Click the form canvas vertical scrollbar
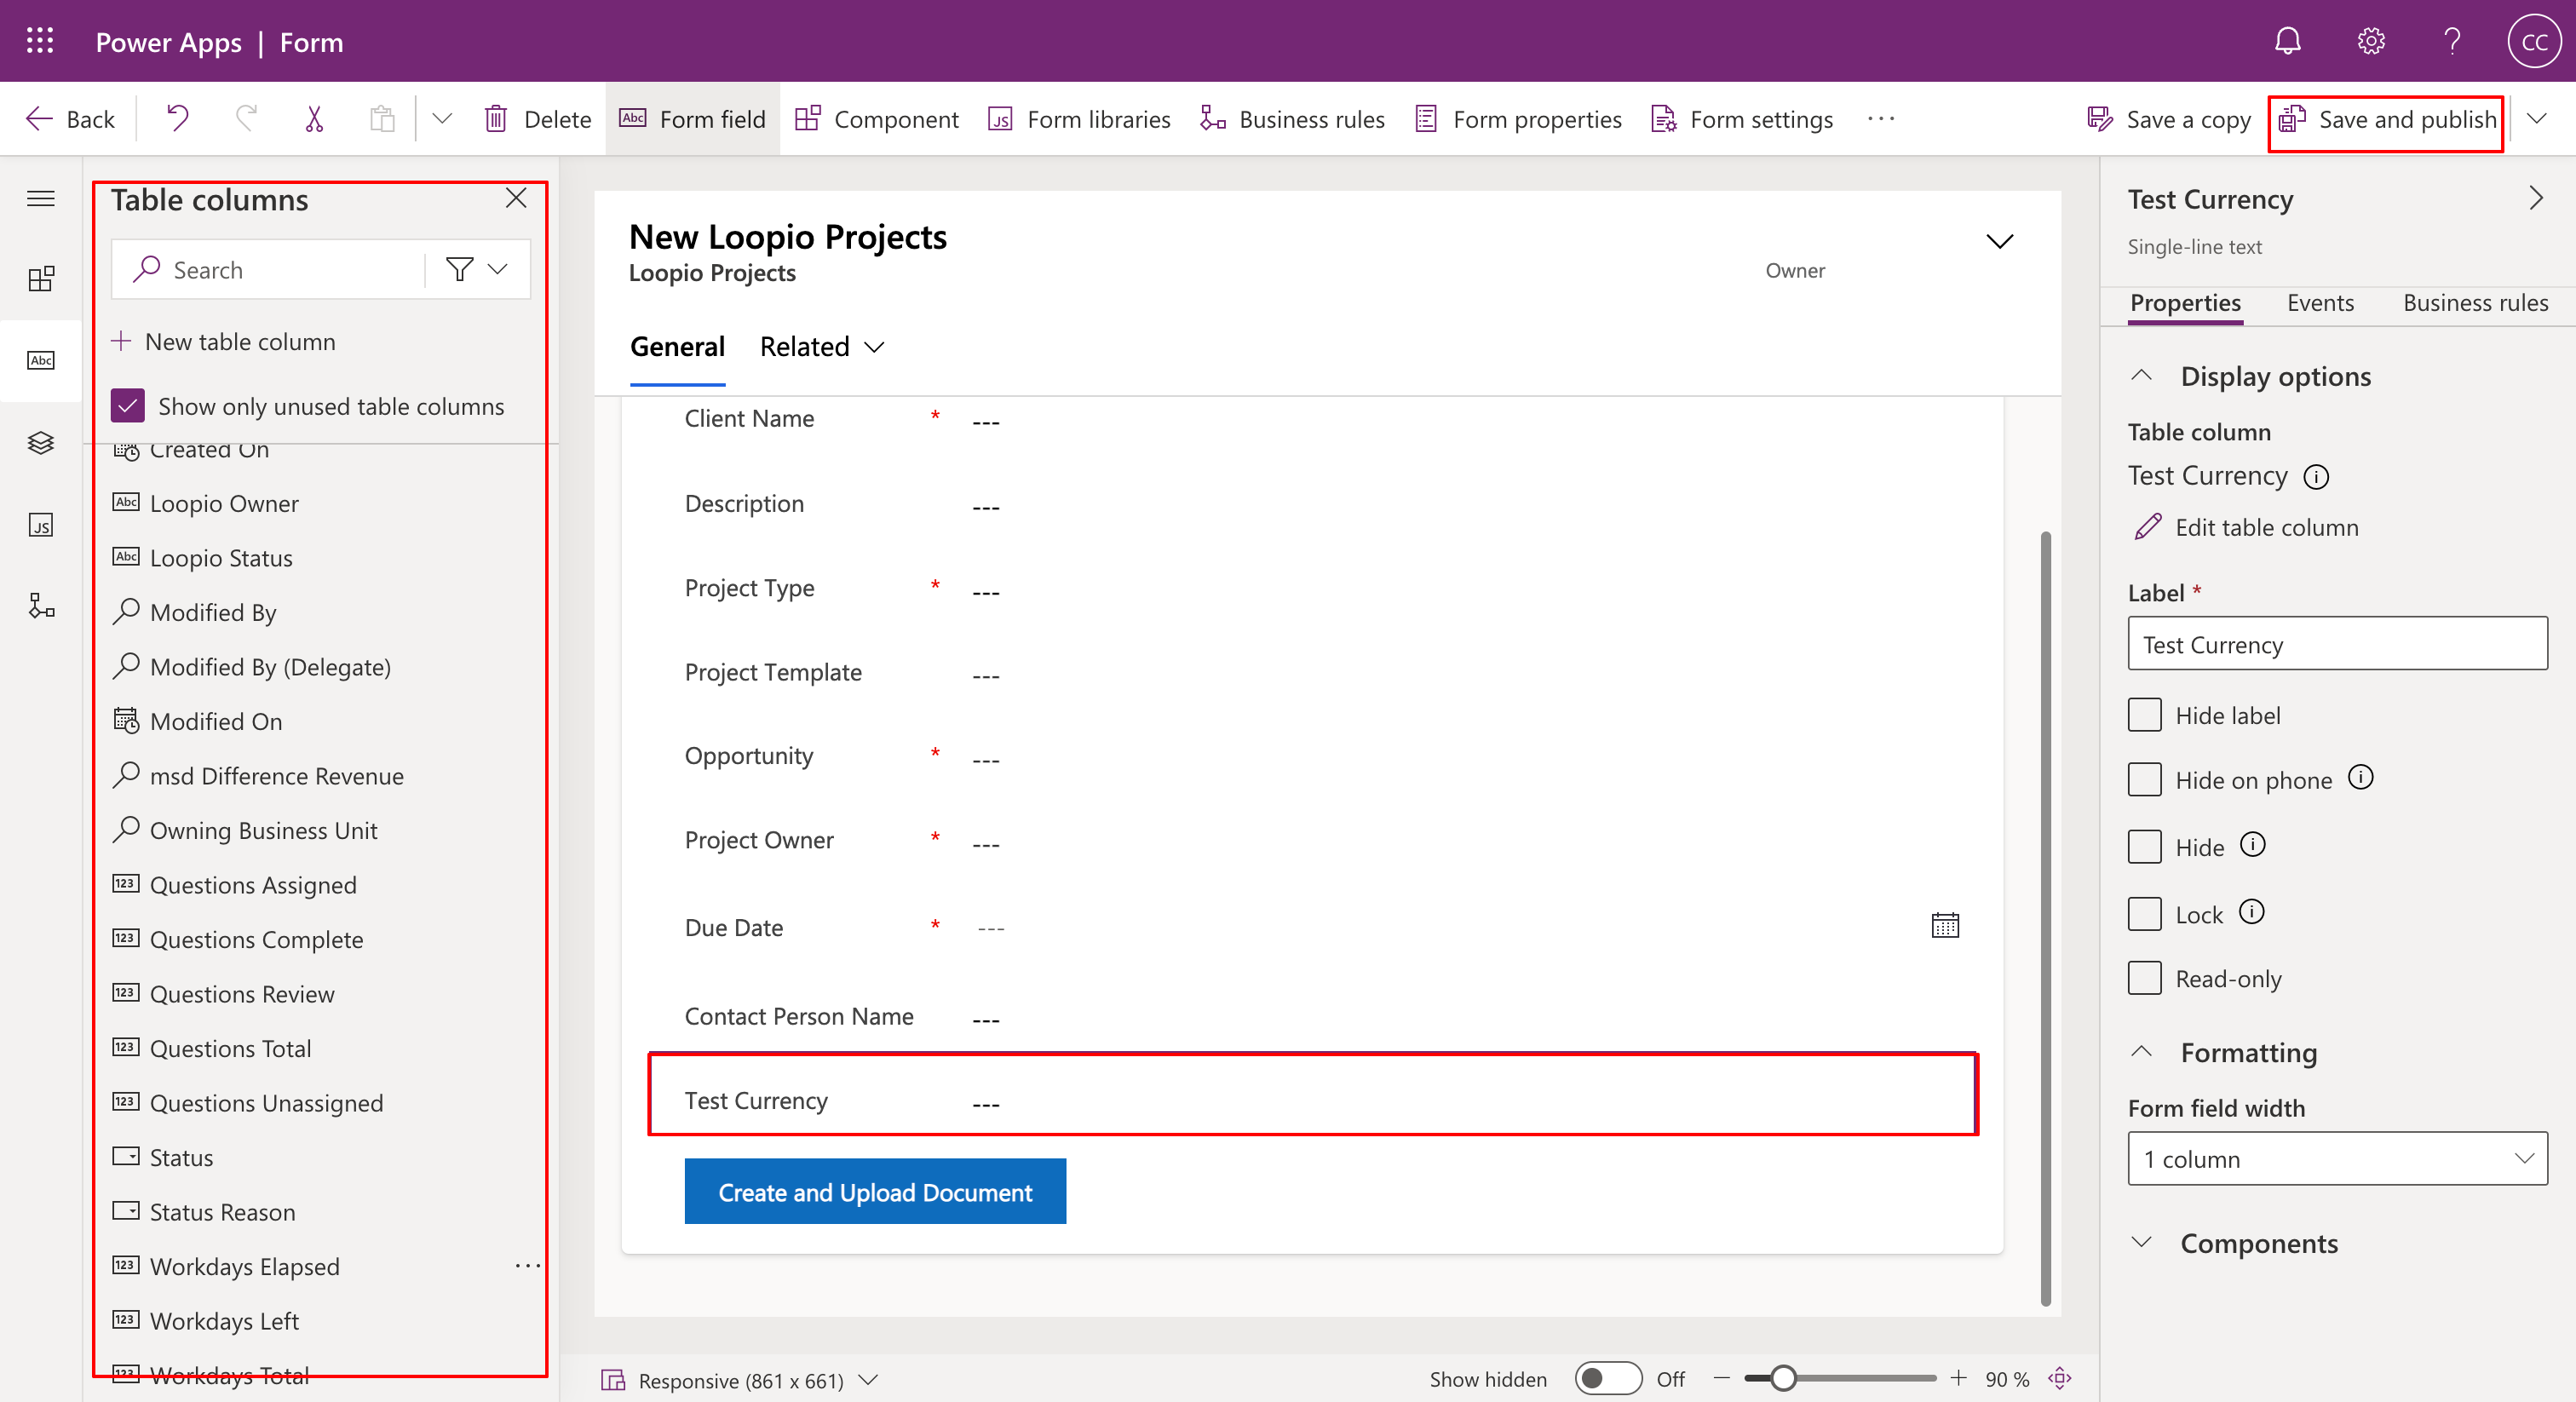2576x1402 pixels. pyautogui.click(x=2045, y=918)
